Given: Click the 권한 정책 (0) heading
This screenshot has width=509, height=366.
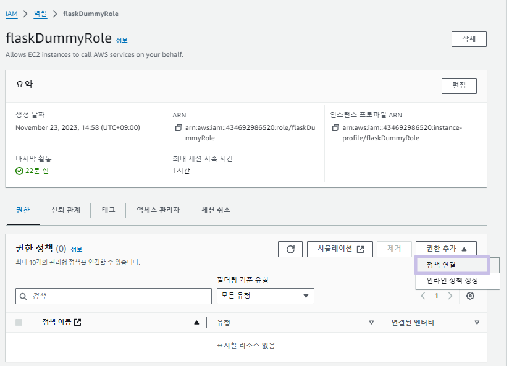Looking at the screenshot, I should tap(41, 249).
